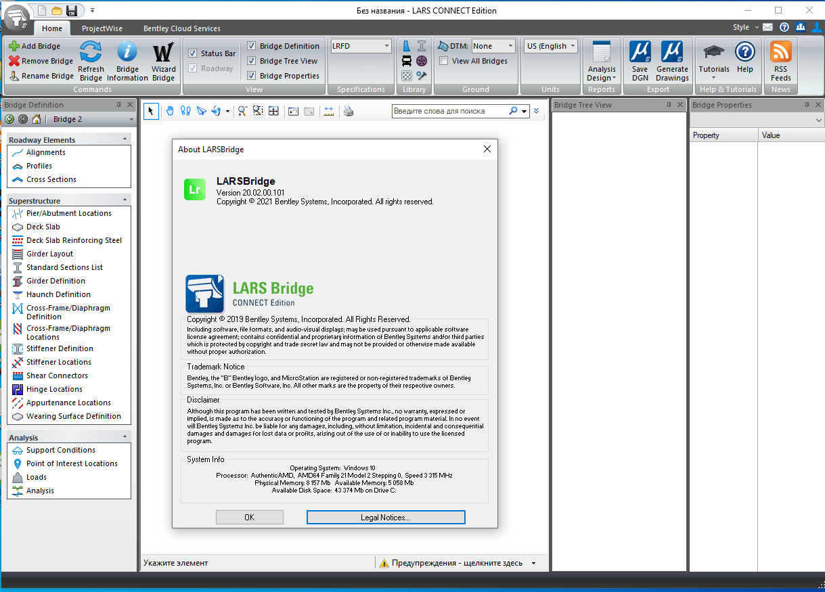825x592 pixels.
Task: Open the Style dropdown
Action: 745,27
